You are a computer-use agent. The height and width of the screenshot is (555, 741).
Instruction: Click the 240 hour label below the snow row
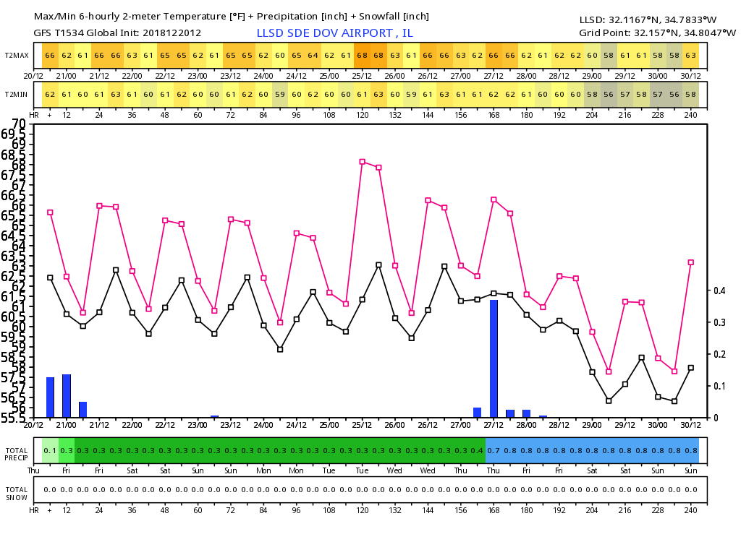point(690,509)
